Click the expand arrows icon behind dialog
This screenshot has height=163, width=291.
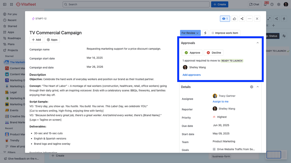click(269, 19)
